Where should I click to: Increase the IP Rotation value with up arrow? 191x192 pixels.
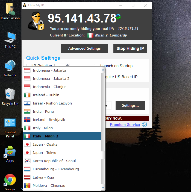pyautogui.click(x=67, y=65)
